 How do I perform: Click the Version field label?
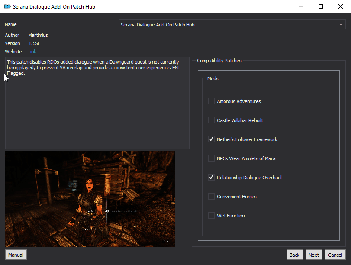[x=13, y=43]
